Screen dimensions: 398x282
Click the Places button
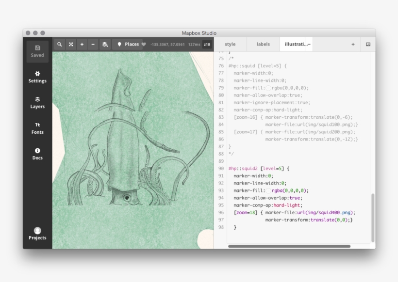128,44
